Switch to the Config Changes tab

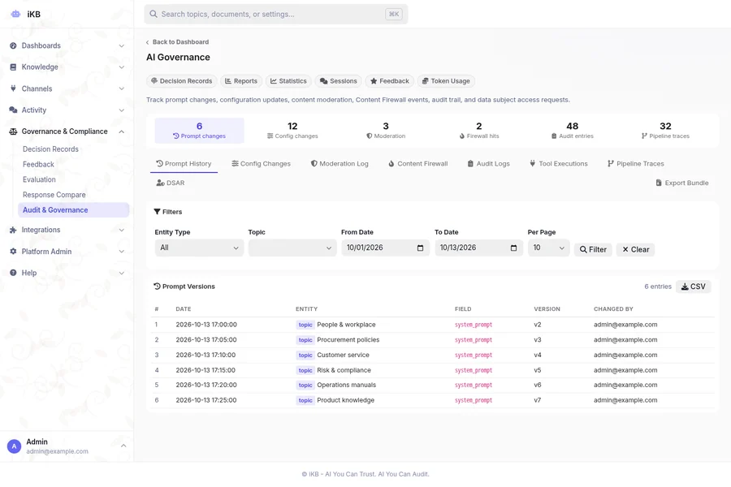pos(261,164)
